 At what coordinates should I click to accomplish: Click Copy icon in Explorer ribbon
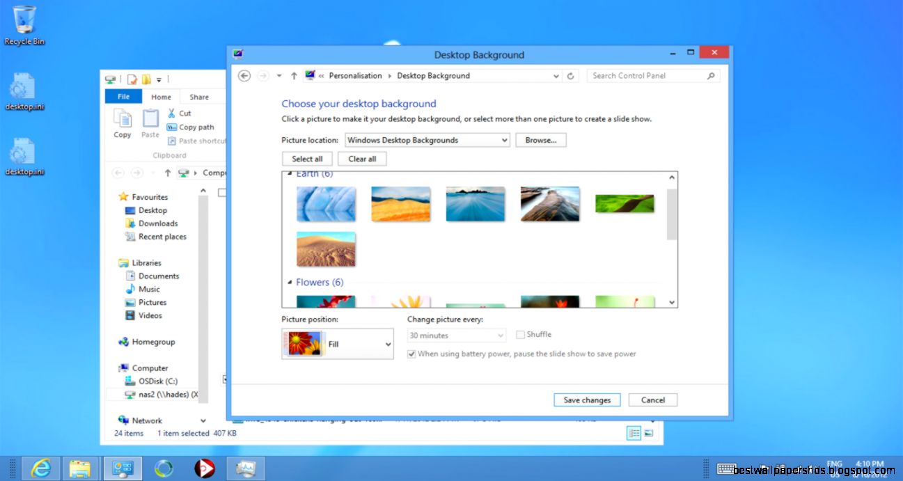(123, 123)
